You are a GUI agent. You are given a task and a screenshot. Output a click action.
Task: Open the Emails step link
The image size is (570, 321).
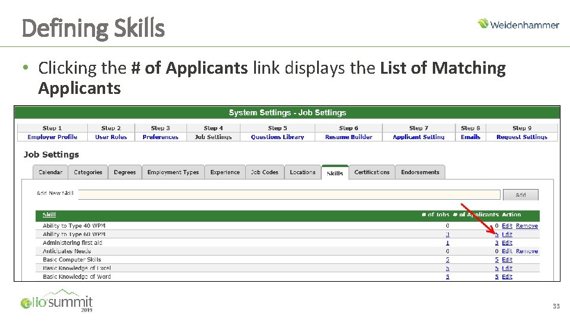pos(470,137)
